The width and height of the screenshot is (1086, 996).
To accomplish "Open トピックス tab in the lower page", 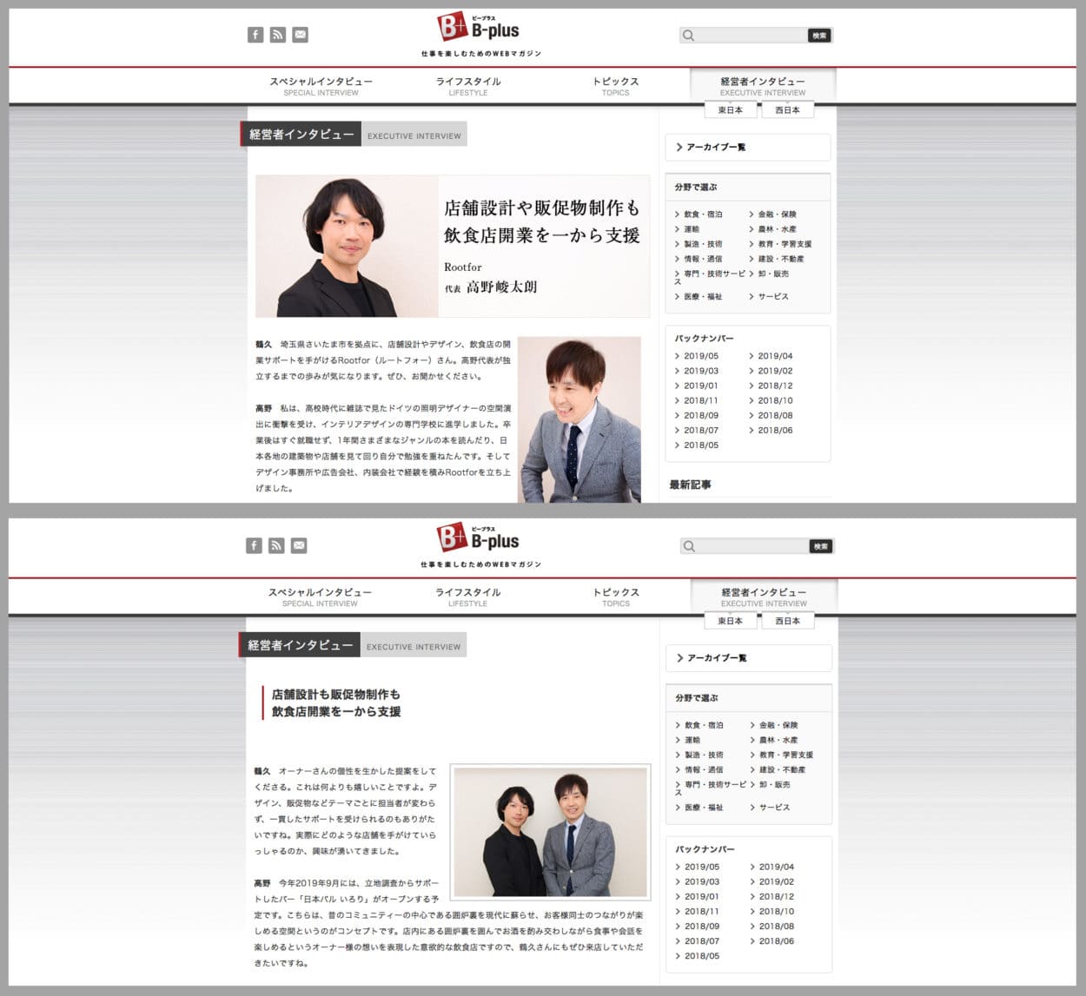I will pos(616,597).
